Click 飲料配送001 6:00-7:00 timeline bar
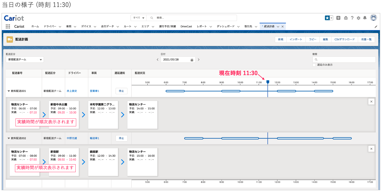The width and height of the screenshot is (382, 192). pyautogui.click(x=175, y=91)
